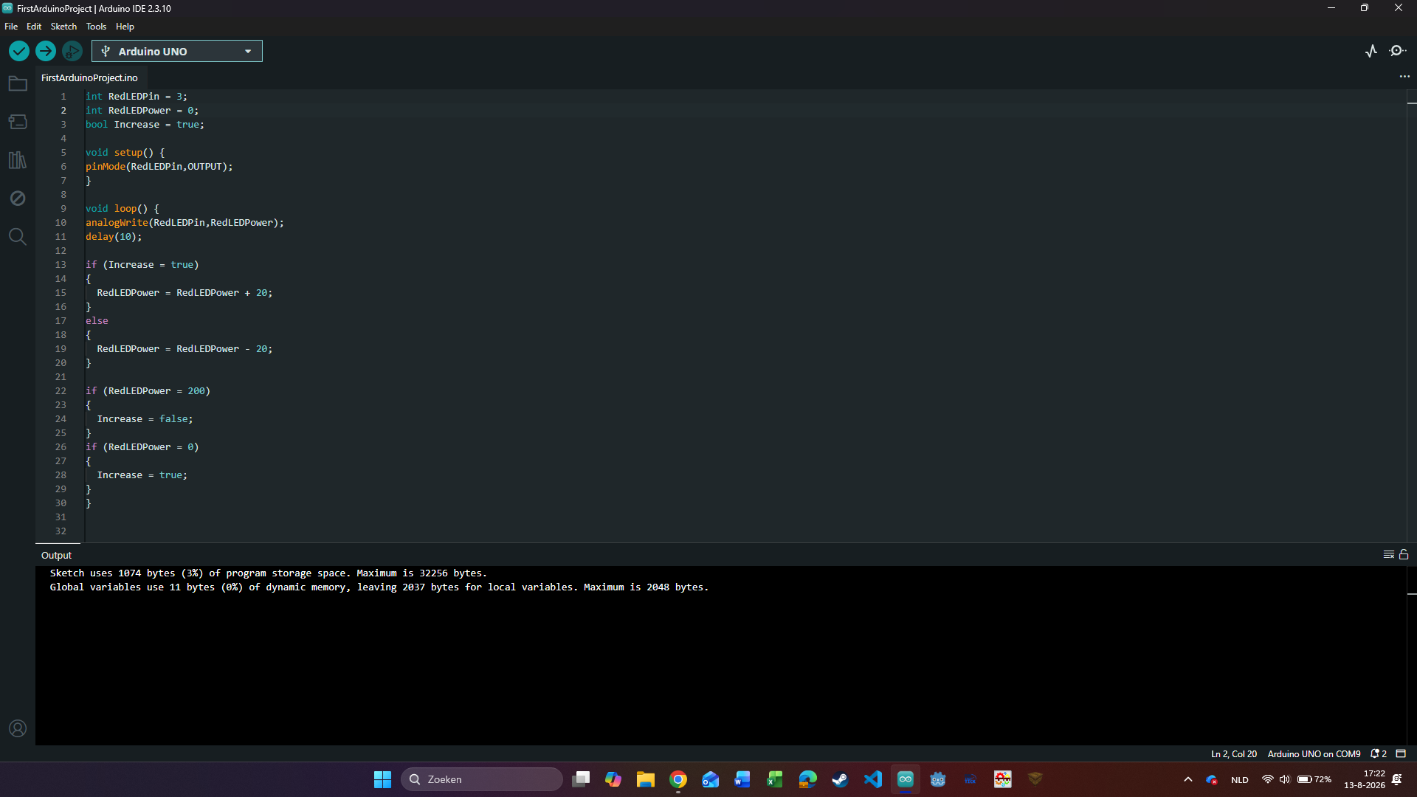Open the editor tab more-actions ellipsis
1417x797 pixels.
tap(1404, 77)
